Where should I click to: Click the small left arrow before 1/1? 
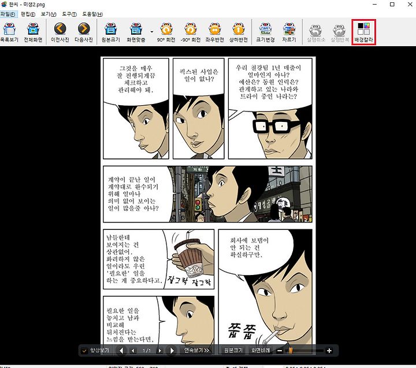coord(133,351)
